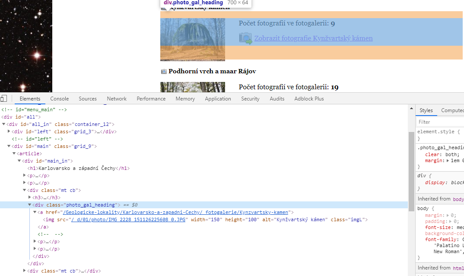Expand the margin shorthand in .photo_gal_heading rule
Image resolution: width=464 pixels, height=276 pixels.
[448, 161]
